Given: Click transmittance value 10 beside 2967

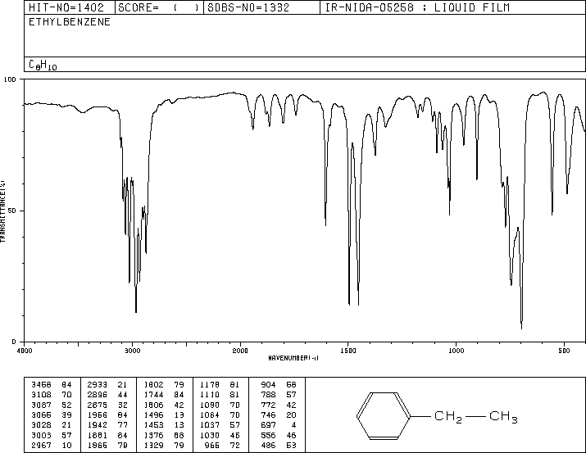Looking at the screenshot, I should tap(66, 446).
